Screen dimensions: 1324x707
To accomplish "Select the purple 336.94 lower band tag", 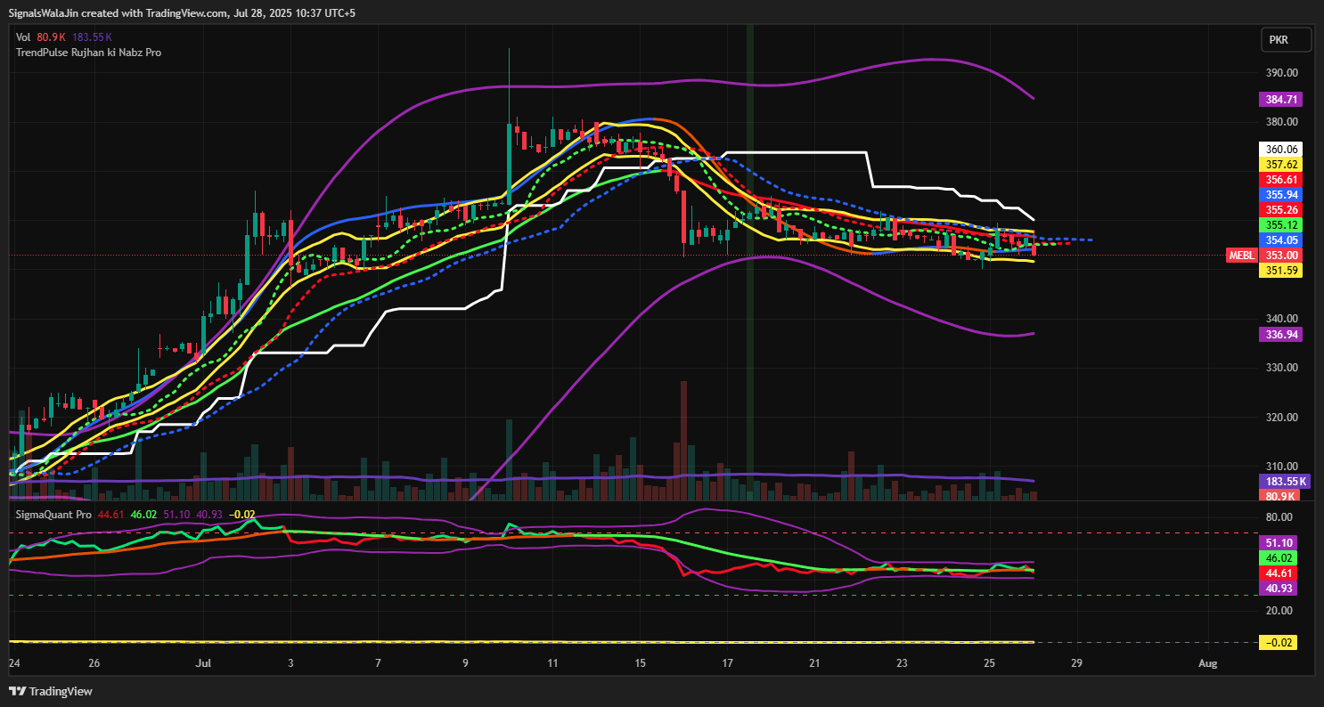I will tap(1280, 334).
